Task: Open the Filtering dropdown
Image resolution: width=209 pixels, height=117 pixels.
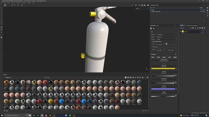Action: (167, 37)
